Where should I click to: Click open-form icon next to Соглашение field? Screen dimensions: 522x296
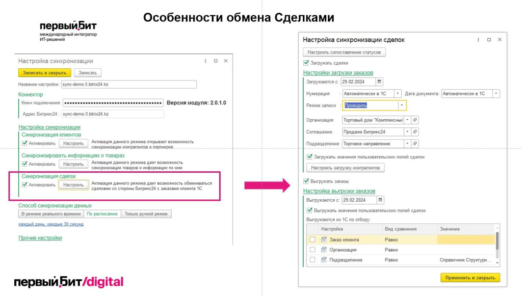[x=415, y=132]
